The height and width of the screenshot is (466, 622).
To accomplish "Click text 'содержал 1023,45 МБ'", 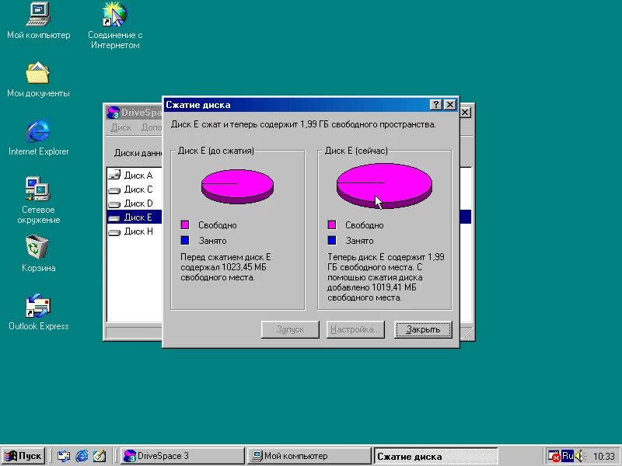I will [x=223, y=267].
